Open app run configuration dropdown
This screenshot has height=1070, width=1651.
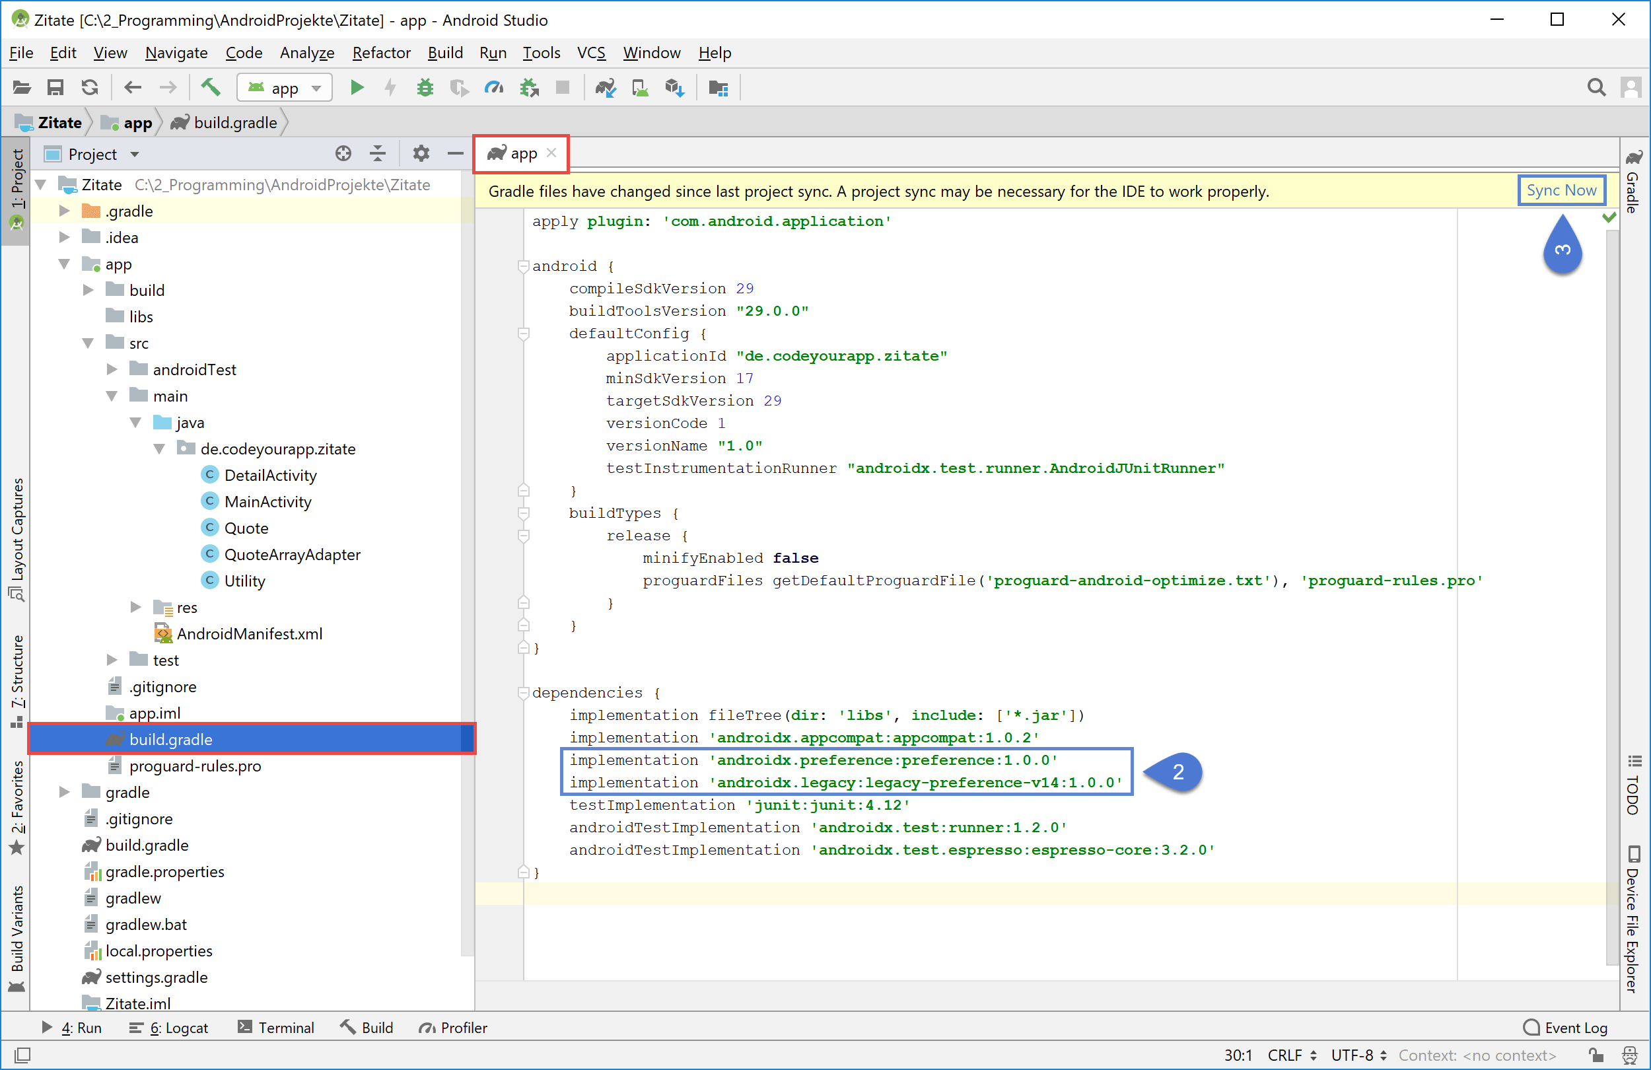(x=285, y=88)
